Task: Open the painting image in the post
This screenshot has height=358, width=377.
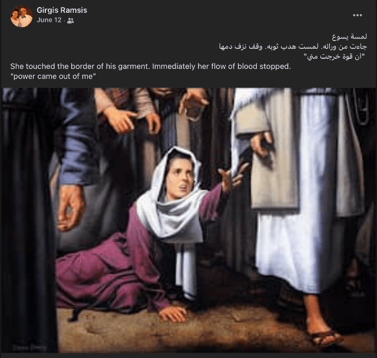Action: click(x=188, y=220)
